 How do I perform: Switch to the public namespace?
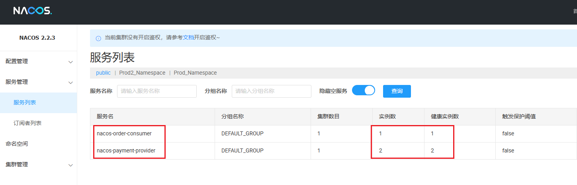tap(103, 73)
